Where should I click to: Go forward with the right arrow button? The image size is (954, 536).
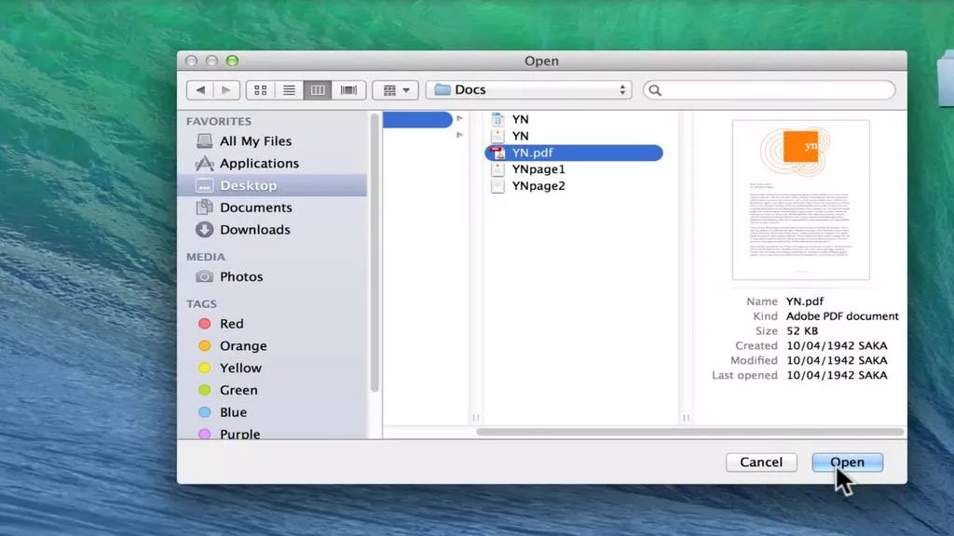tap(226, 90)
